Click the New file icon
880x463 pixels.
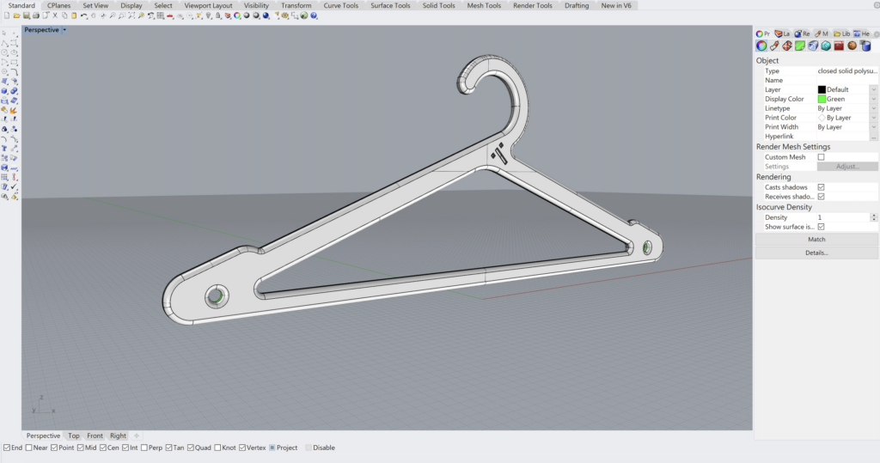5,15
